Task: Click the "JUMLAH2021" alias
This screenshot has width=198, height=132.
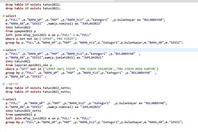Action: point(93,58)
